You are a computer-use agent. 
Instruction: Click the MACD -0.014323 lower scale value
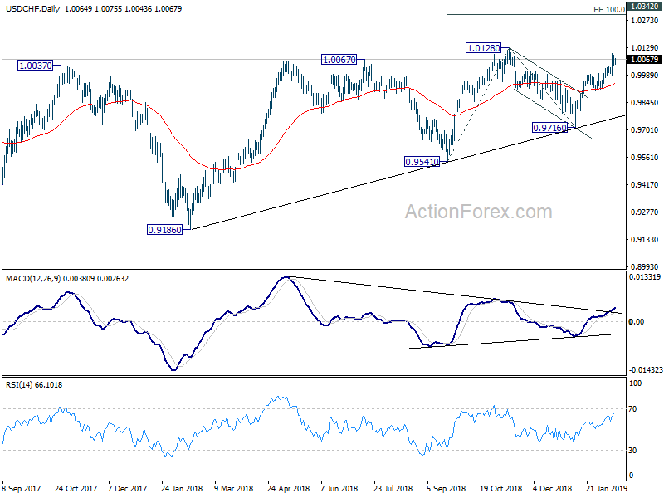(646, 370)
